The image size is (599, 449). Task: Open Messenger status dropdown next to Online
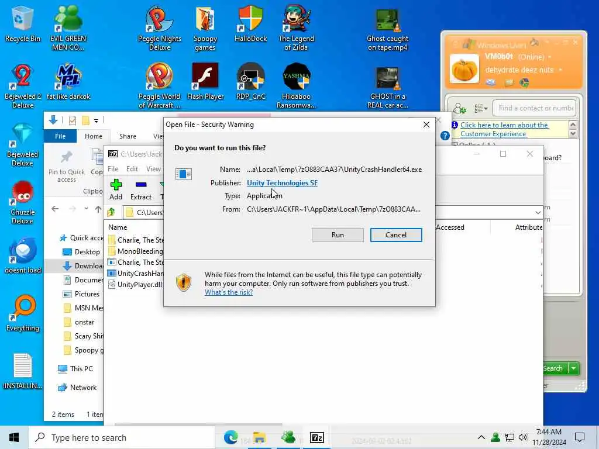point(550,57)
